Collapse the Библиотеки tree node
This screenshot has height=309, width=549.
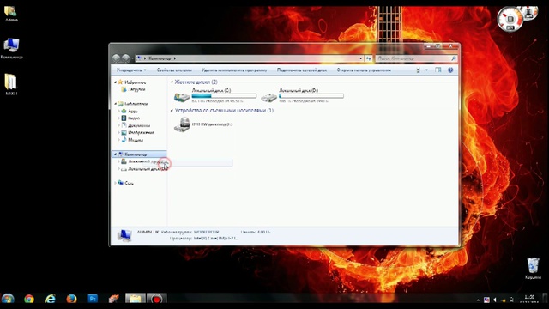click(115, 104)
